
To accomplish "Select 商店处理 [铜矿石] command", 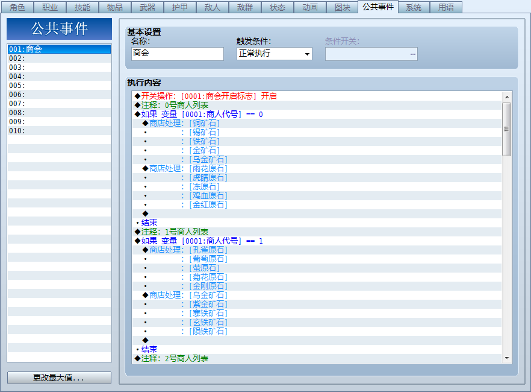I will 317,123.
